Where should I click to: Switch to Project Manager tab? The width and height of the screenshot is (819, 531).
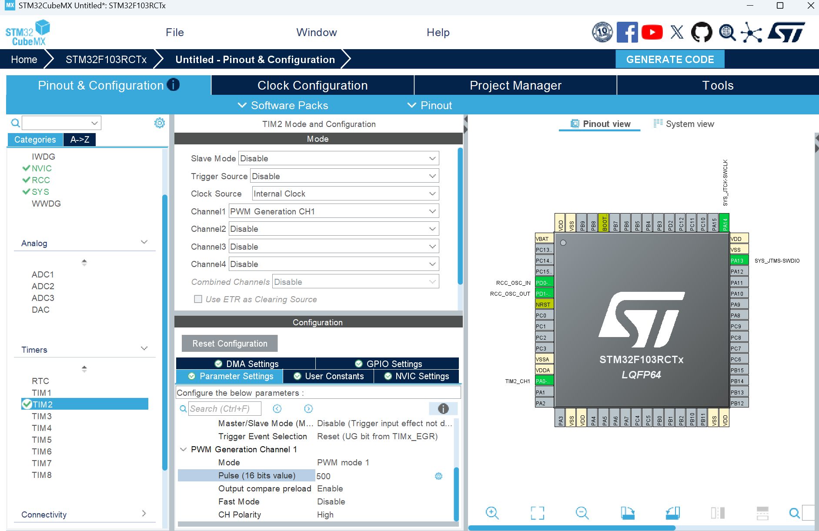(x=515, y=85)
